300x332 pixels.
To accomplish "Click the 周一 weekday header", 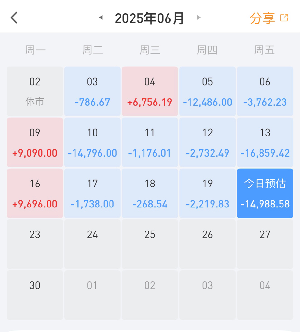I will [35, 50].
